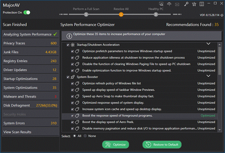225x153 pixels.
Task: Click the recommendations list vertical scrollbar thumb
Action: 220,61
